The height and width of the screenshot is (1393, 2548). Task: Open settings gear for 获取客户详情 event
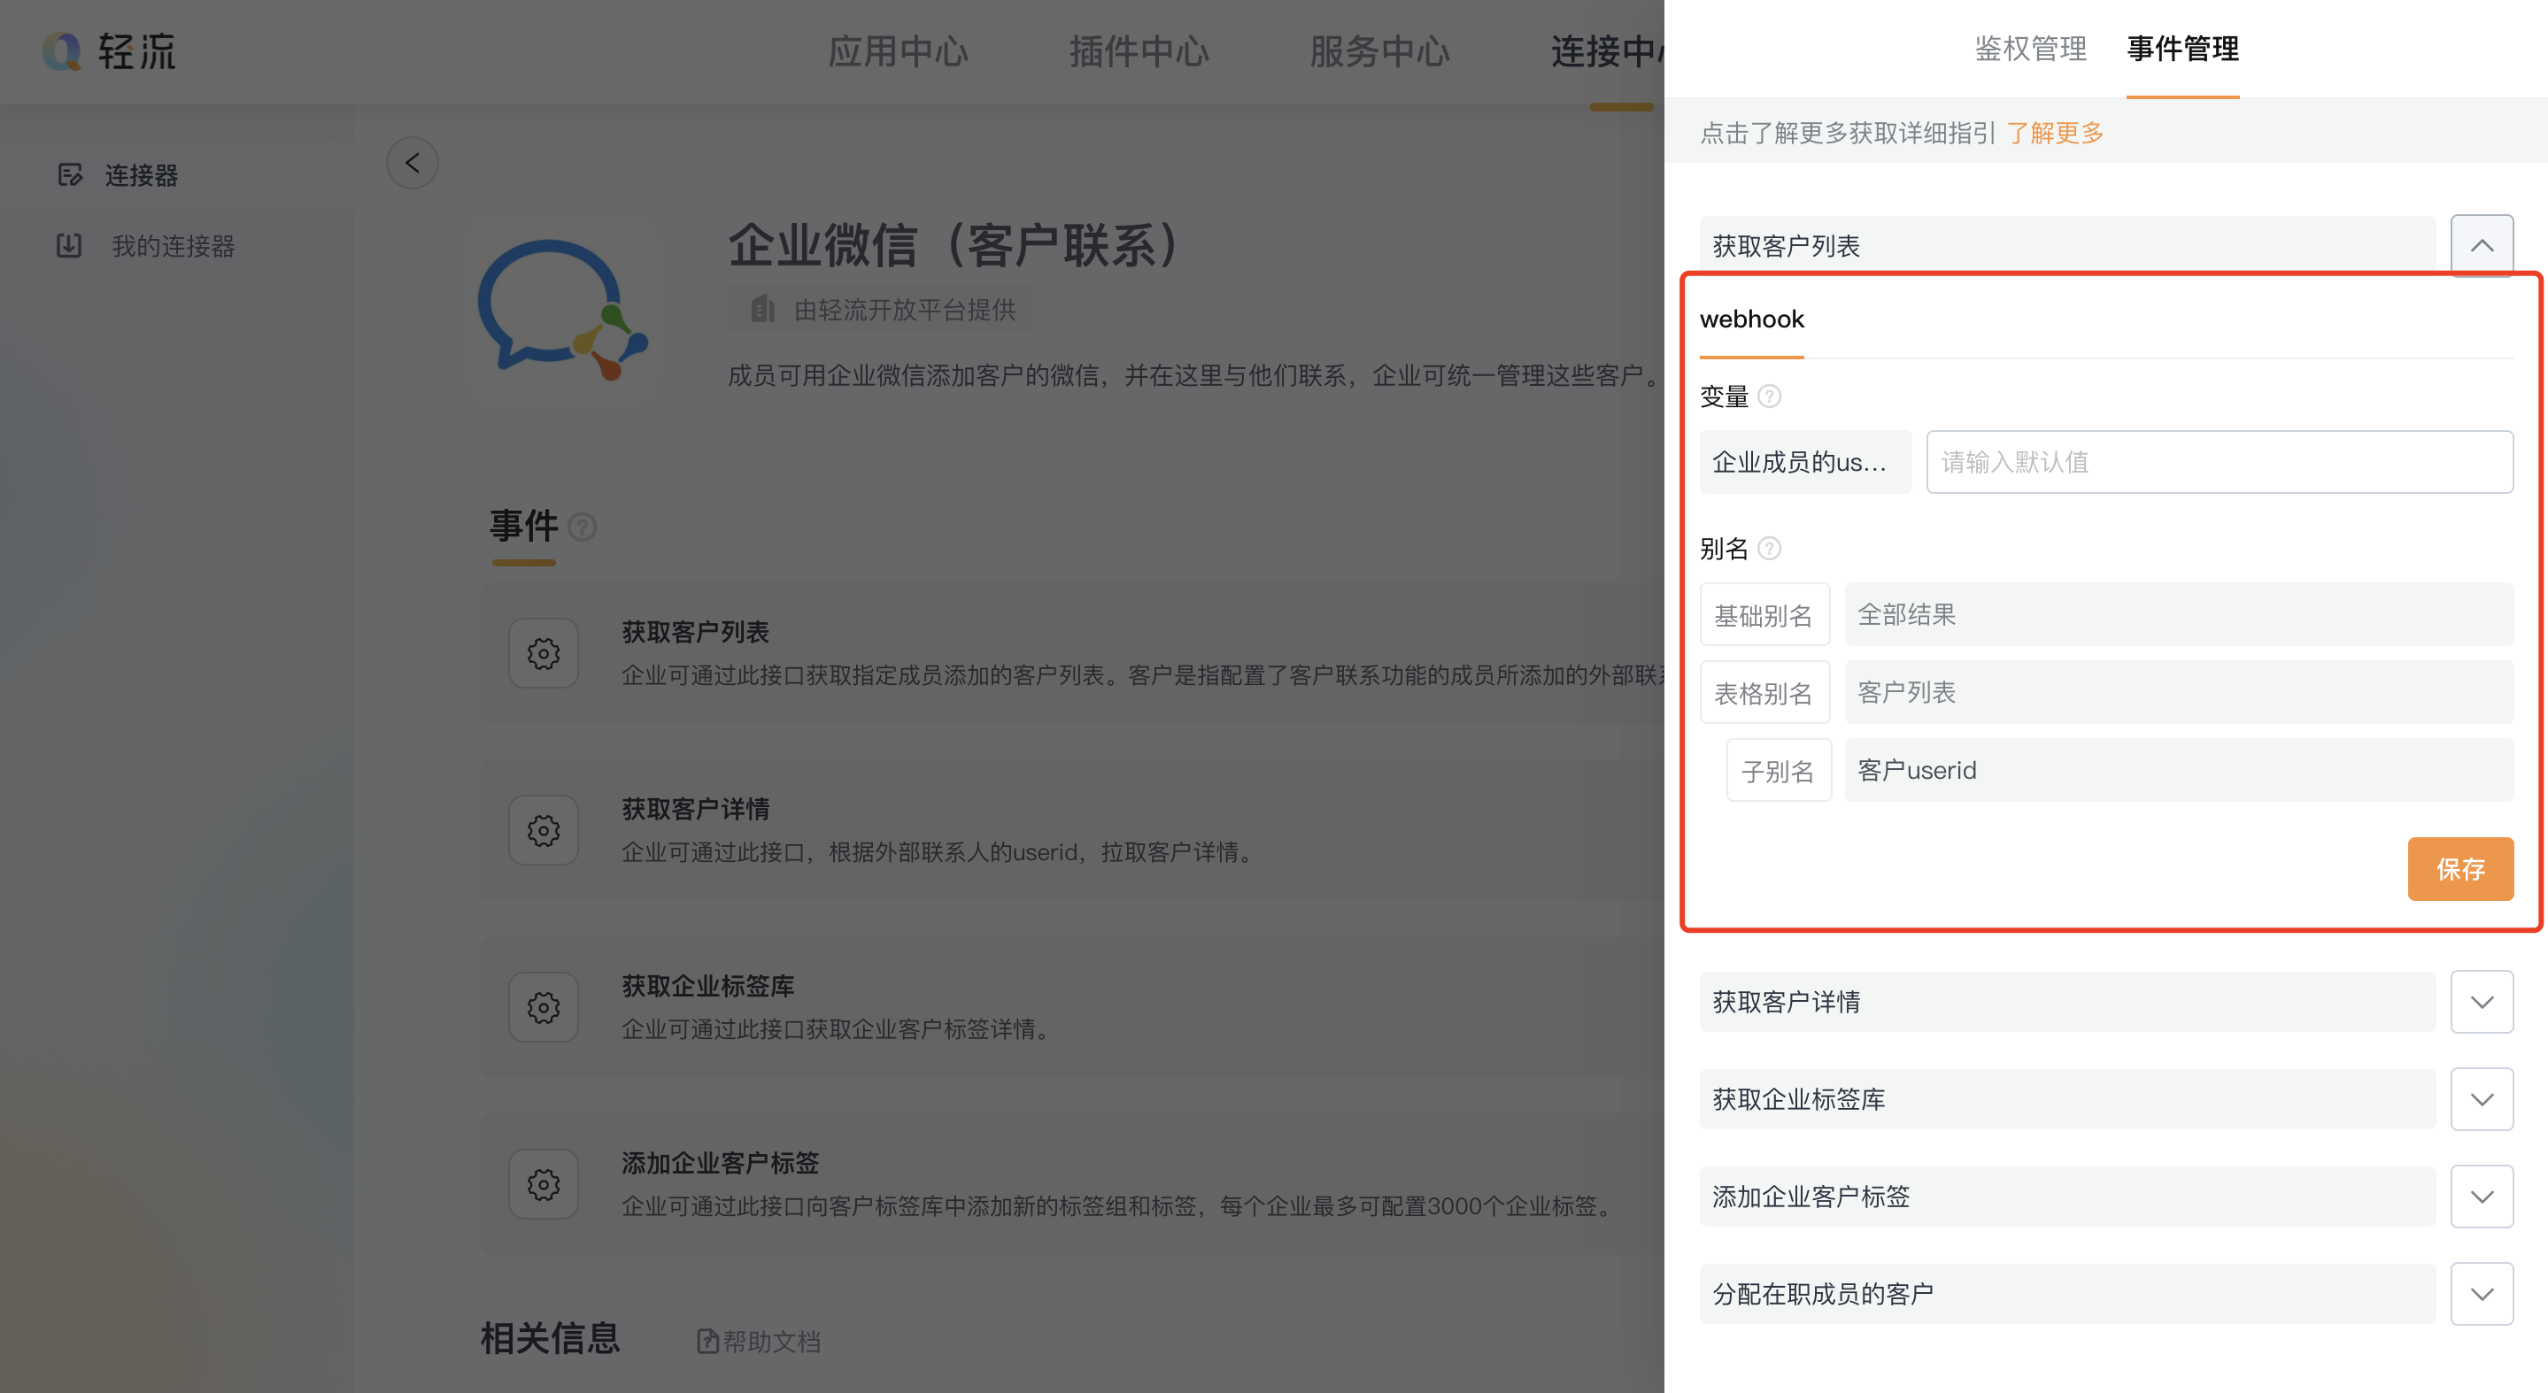[543, 830]
